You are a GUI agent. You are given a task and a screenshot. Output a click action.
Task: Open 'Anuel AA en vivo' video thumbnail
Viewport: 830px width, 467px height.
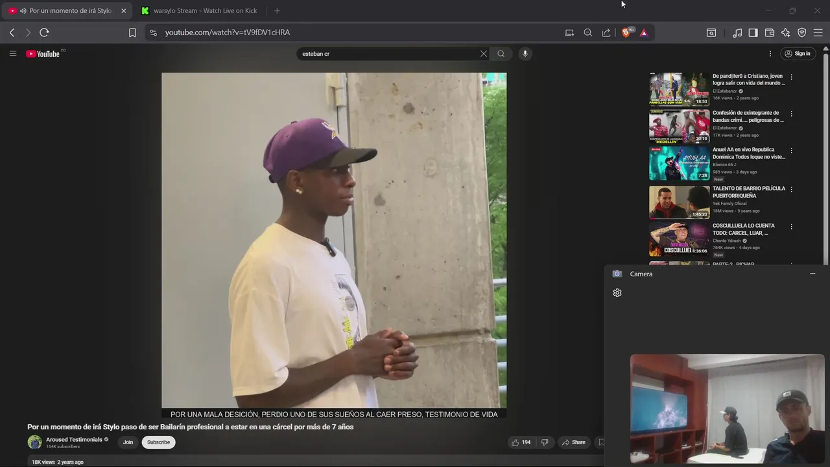point(679,163)
